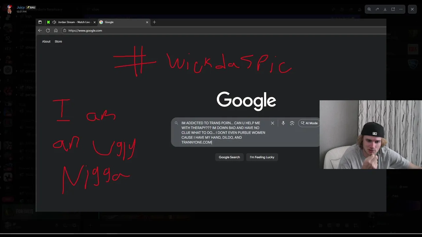Screen dimensions: 422x237
Task: Click the BAU server tag badge
Action: click(x=31, y=7)
